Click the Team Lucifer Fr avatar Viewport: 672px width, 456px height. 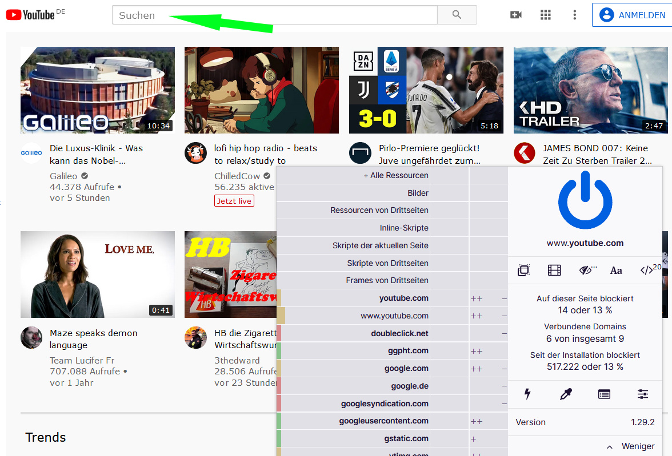coord(31,337)
